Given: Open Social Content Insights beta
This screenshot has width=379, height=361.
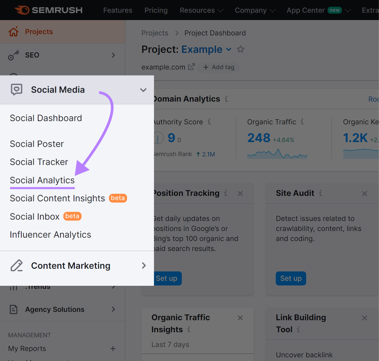Looking at the screenshot, I should [69, 198].
